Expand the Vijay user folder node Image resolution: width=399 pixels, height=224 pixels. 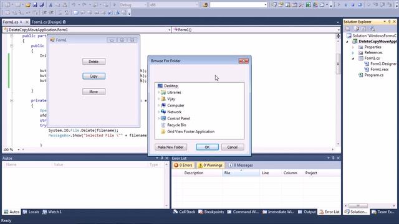(x=158, y=99)
